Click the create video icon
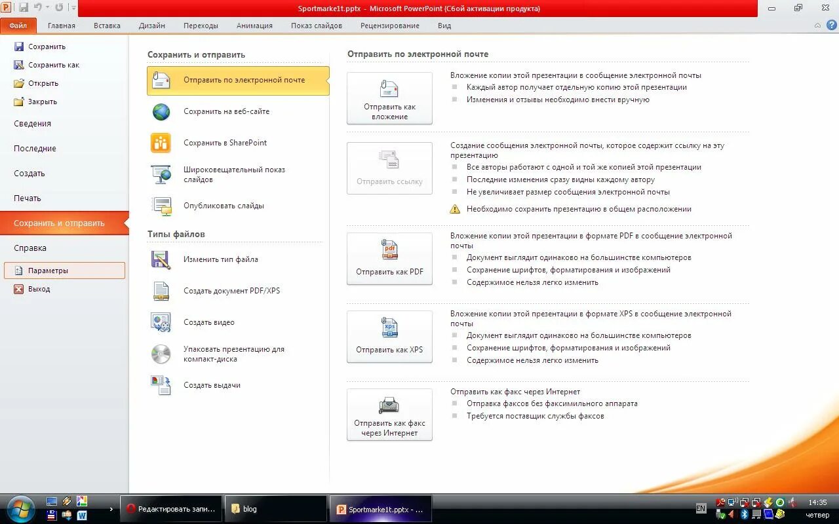Viewport: 839px width, 524px height. (x=161, y=322)
